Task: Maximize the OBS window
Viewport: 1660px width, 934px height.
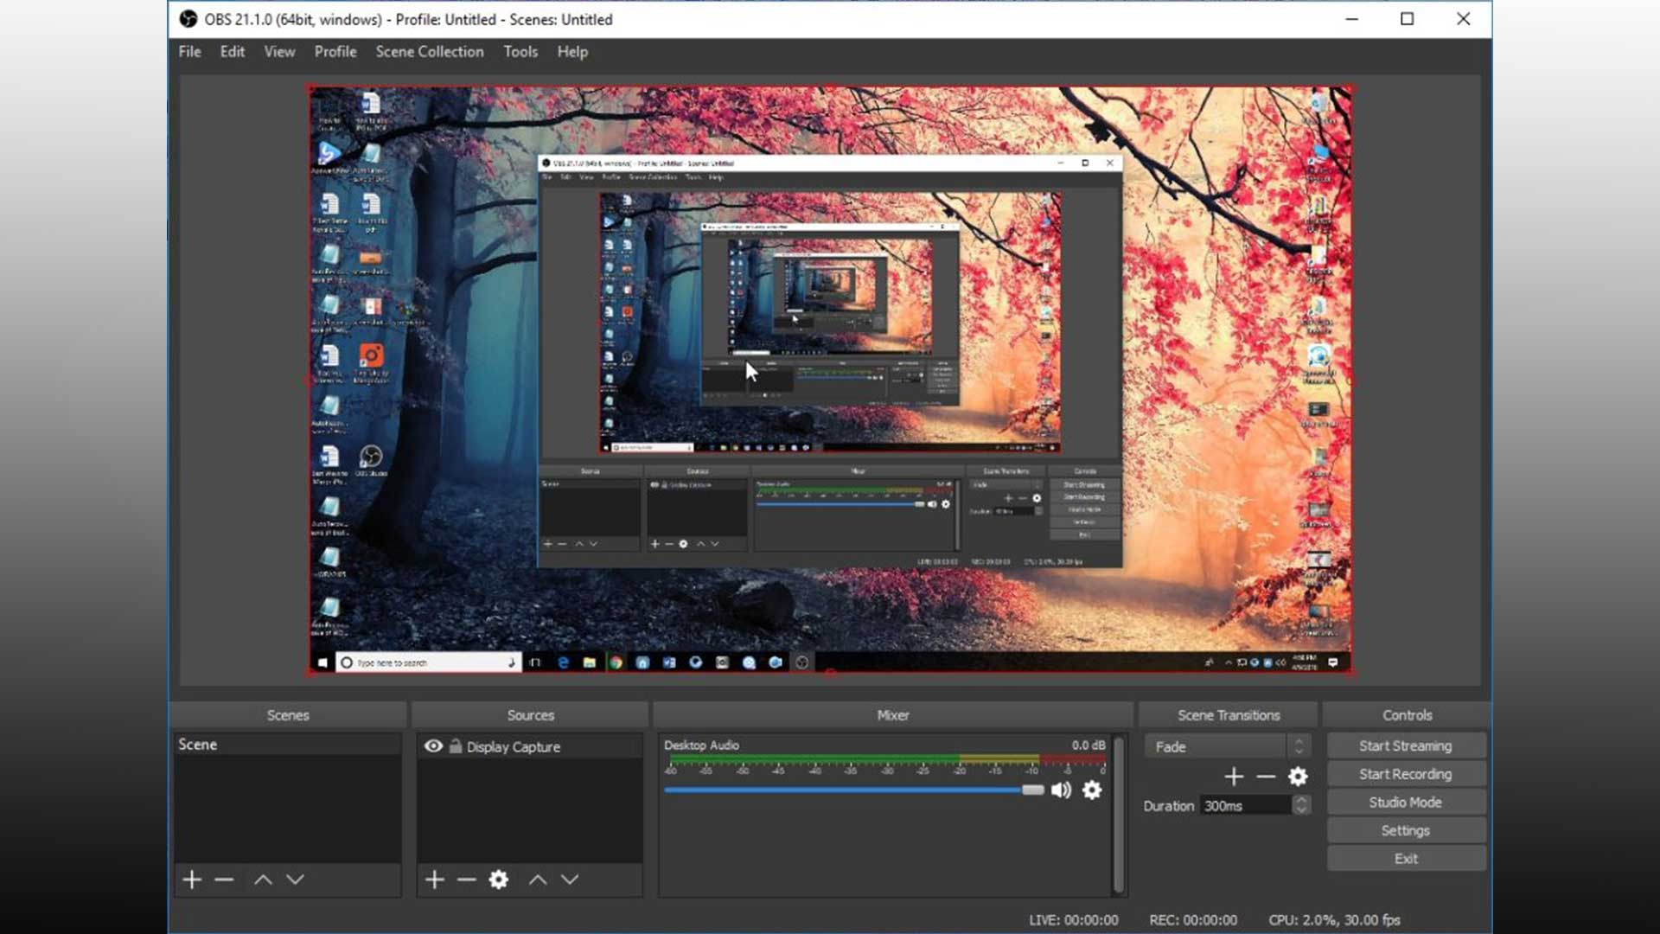Action: 1407,19
